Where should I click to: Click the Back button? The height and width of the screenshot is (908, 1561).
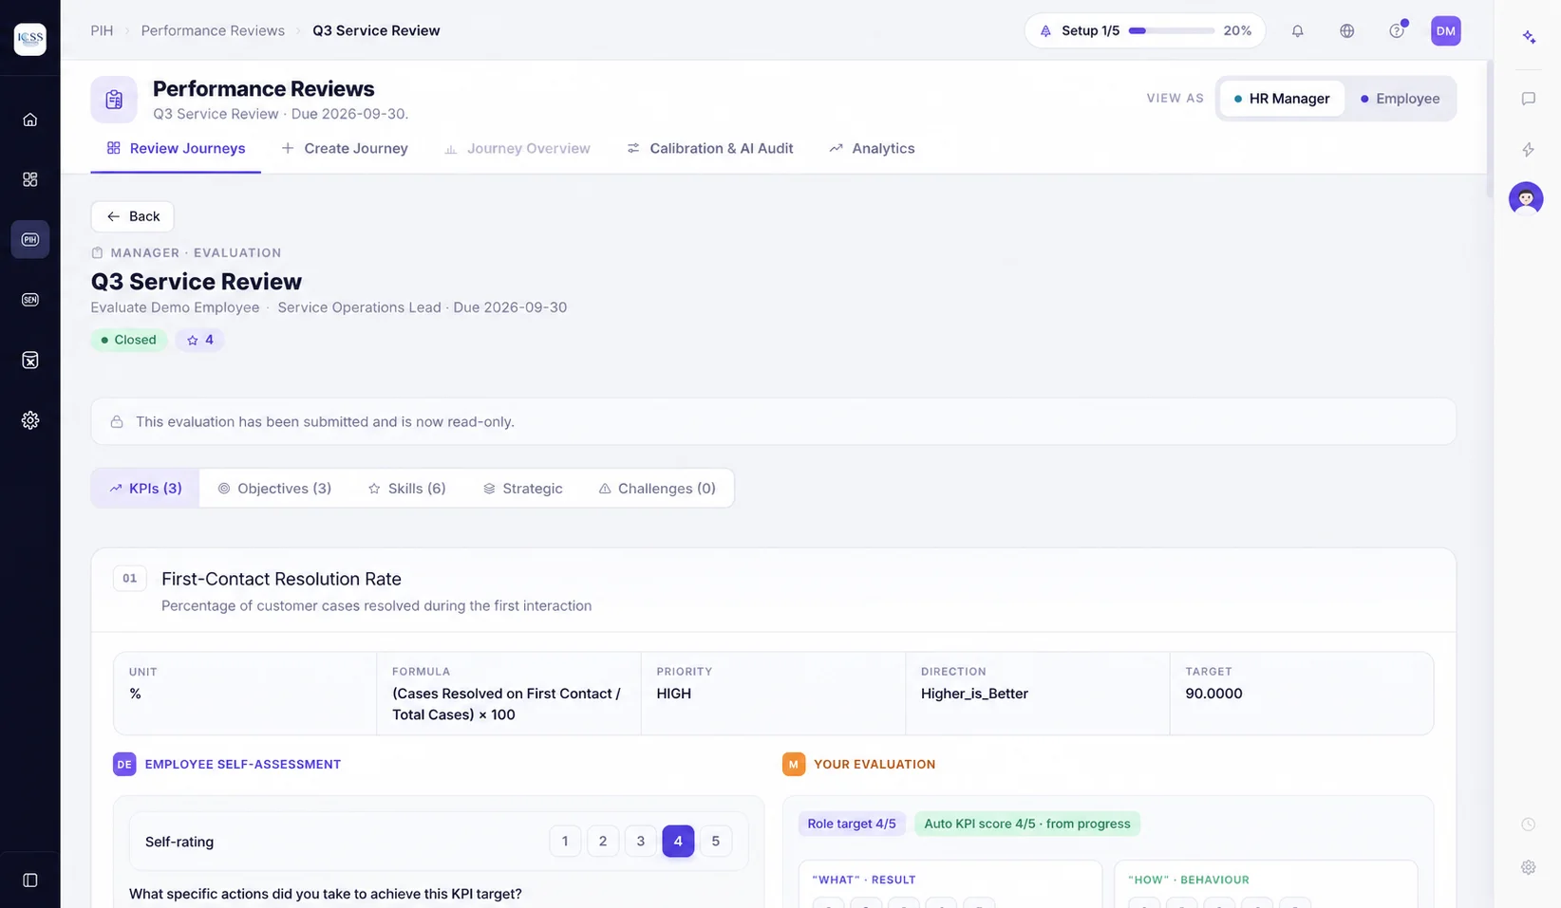133,216
